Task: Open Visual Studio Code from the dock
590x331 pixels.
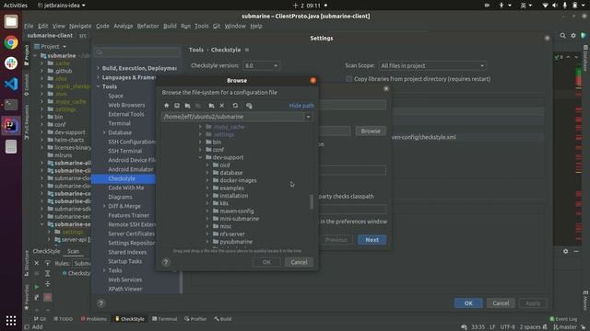Action: pyautogui.click(x=11, y=84)
